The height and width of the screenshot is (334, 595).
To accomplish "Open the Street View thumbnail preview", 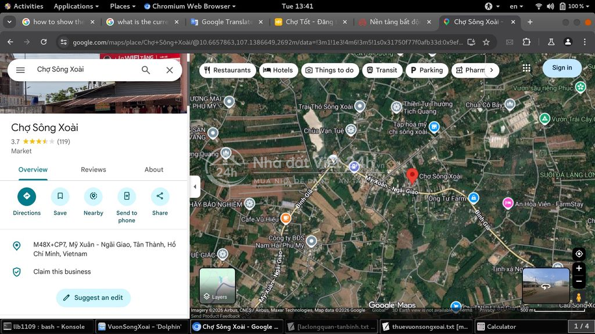I will point(546,285).
